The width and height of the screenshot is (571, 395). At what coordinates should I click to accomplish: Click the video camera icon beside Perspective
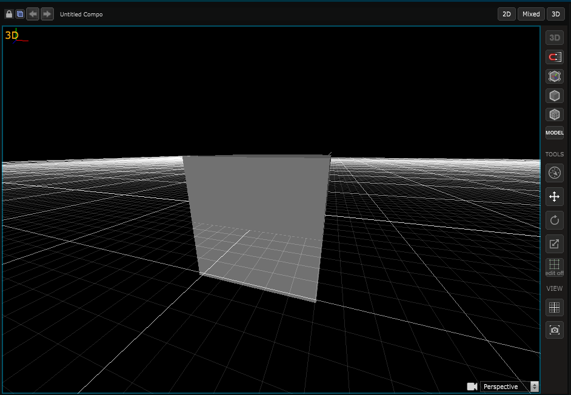click(x=472, y=387)
